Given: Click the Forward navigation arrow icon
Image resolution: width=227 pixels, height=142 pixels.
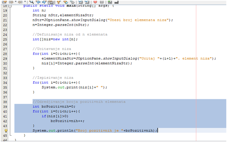Looking at the screenshot, I should (x=20, y=2).
